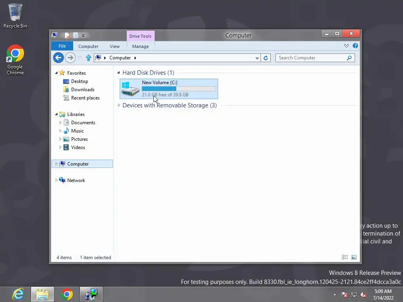Click the search magnifier icon

(349, 58)
